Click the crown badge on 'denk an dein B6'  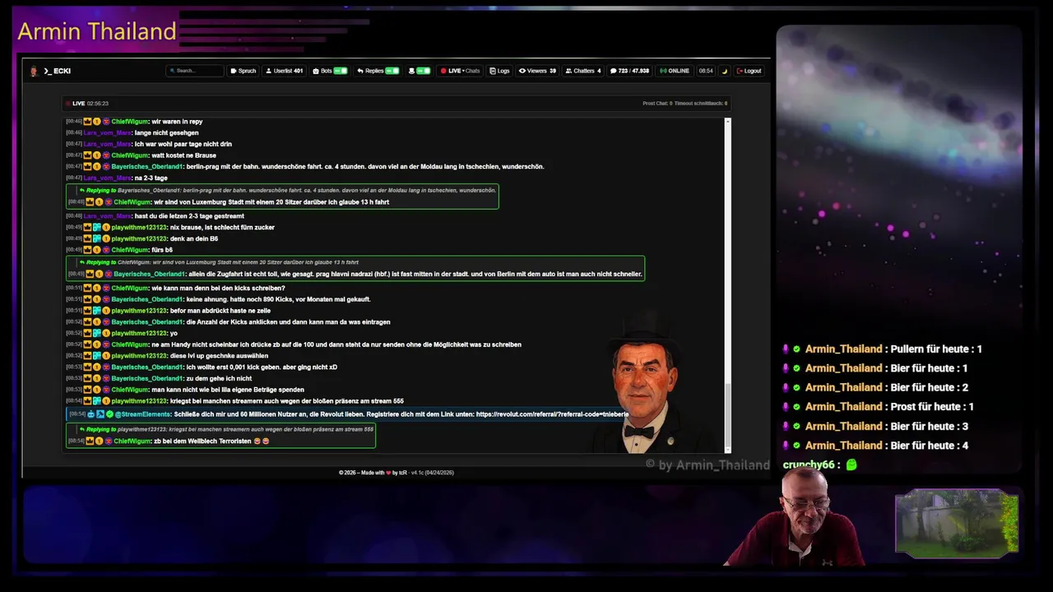[87, 238]
